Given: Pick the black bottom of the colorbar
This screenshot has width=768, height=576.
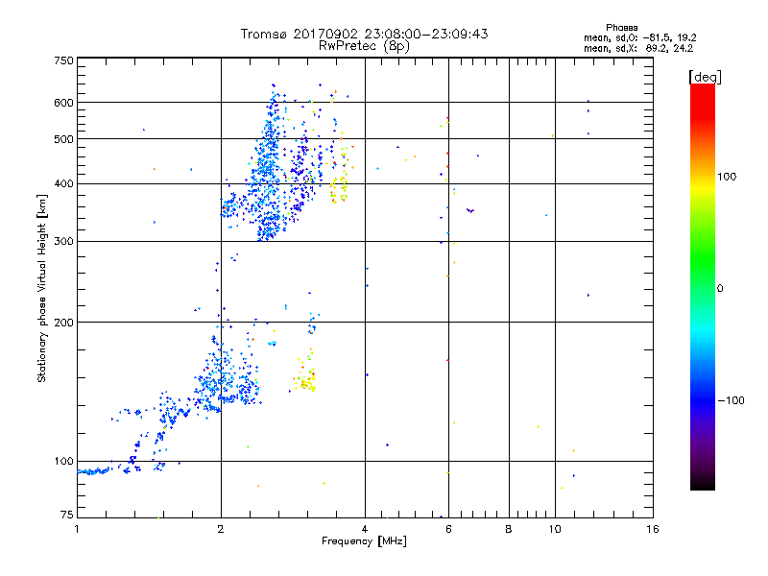Looking at the screenshot, I should [703, 483].
